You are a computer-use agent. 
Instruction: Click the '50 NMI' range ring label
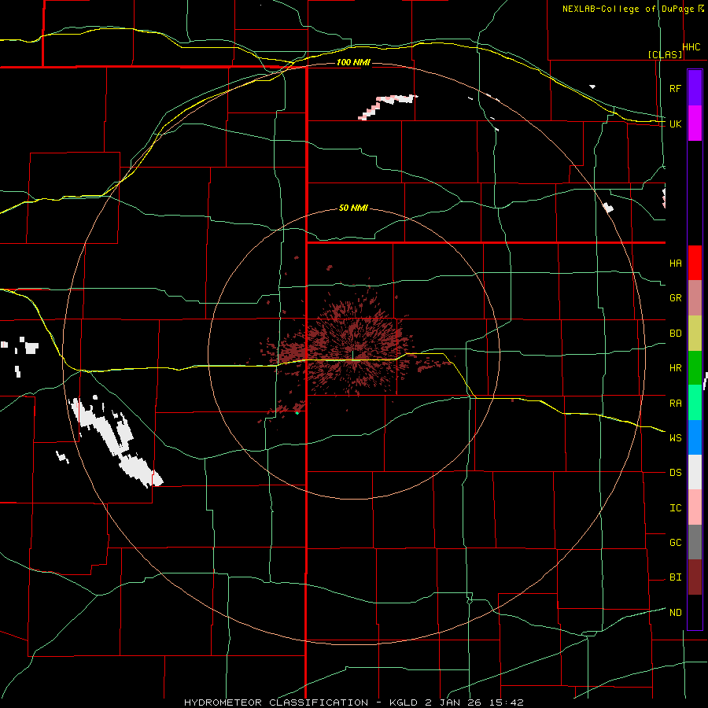(x=353, y=208)
